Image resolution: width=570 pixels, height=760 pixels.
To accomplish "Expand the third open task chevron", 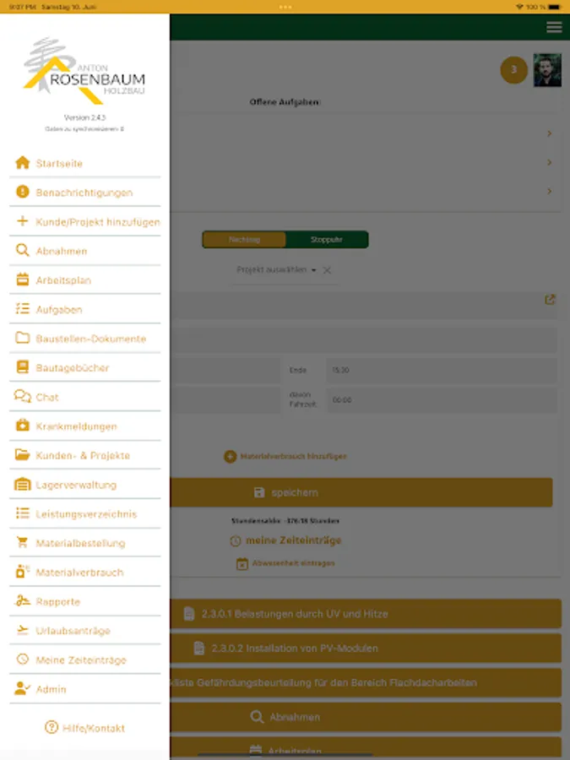I will (x=549, y=191).
